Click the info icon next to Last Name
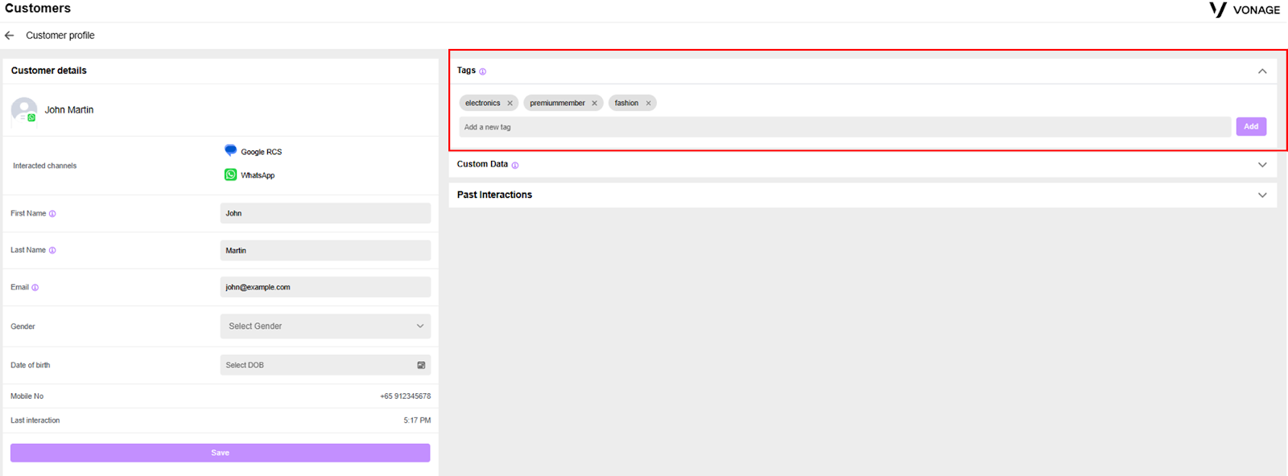The width and height of the screenshot is (1288, 476). tap(52, 251)
